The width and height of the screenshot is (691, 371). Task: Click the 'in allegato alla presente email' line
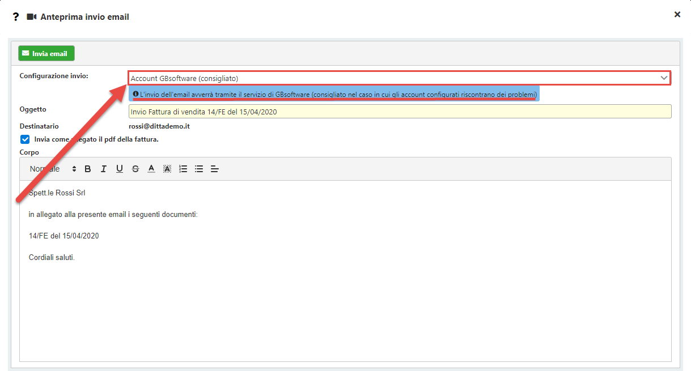tap(113, 215)
